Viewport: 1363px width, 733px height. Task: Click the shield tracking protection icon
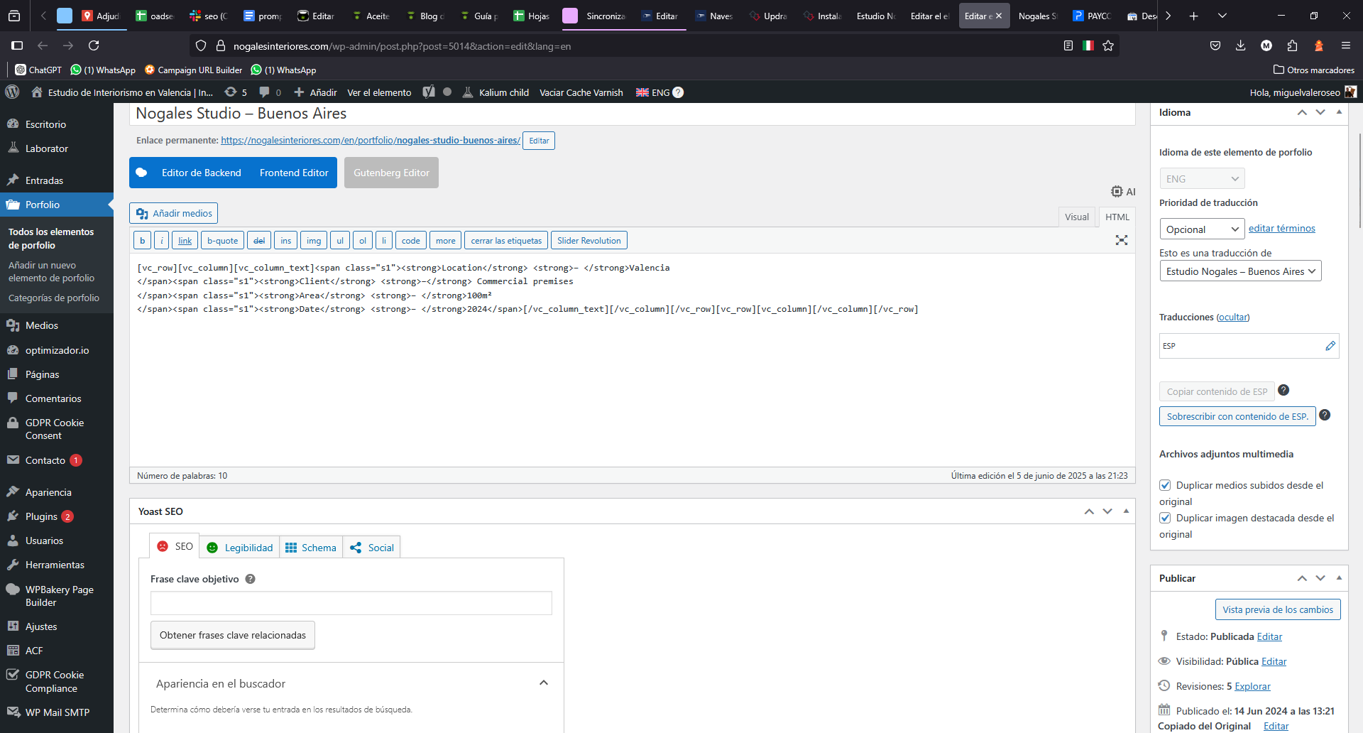click(x=201, y=45)
